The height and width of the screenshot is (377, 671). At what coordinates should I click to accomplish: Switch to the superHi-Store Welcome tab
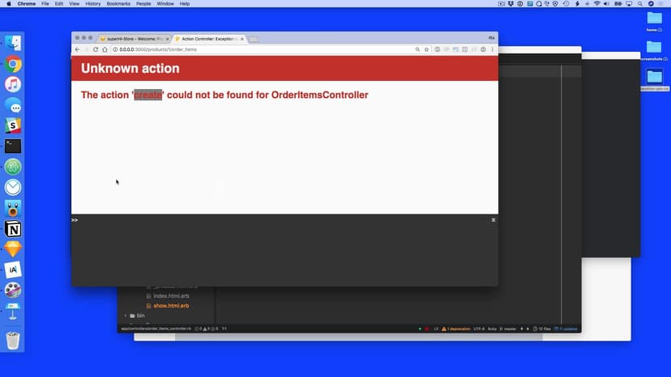pyautogui.click(x=133, y=39)
